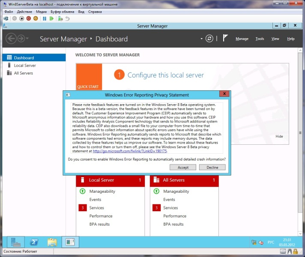This screenshot has height=257, width=305.
Task: Click the Ctrl+Alt+Del toolbar icon
Action: (6, 19)
